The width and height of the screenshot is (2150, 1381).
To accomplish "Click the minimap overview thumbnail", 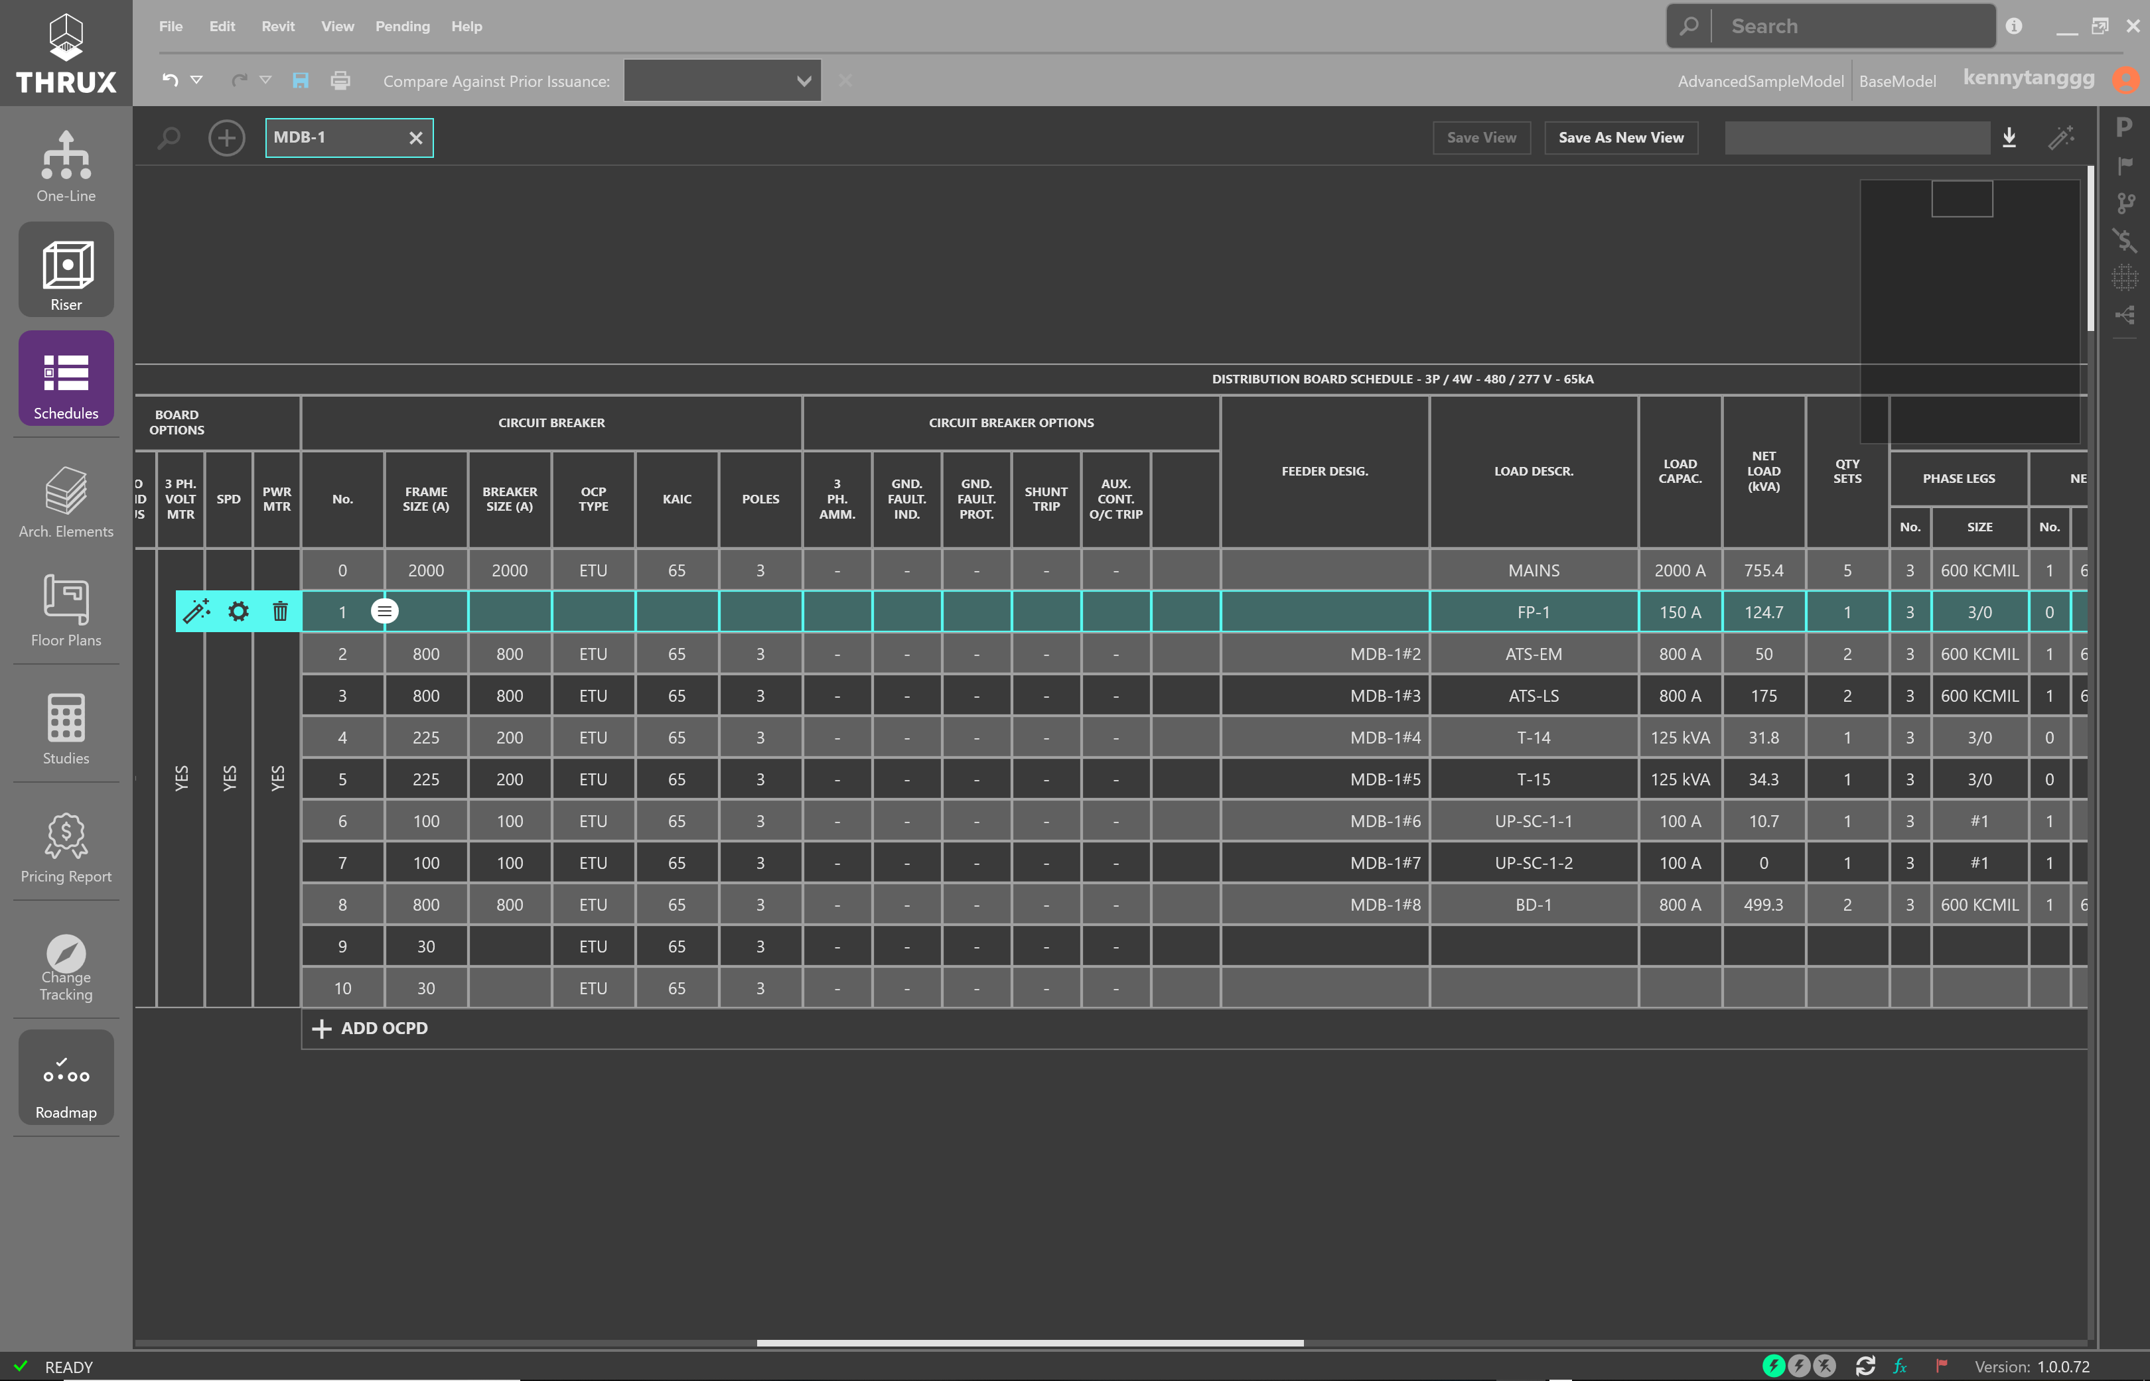I will 1970,311.
